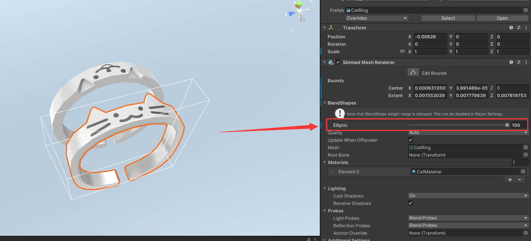Toggle Receive Shadows checkbox
The image size is (531, 241).
[410, 203]
